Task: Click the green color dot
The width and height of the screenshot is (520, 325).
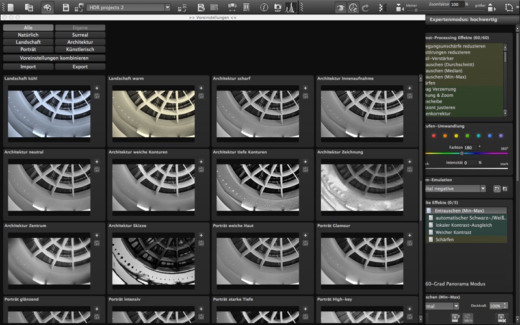Action: tap(467, 136)
